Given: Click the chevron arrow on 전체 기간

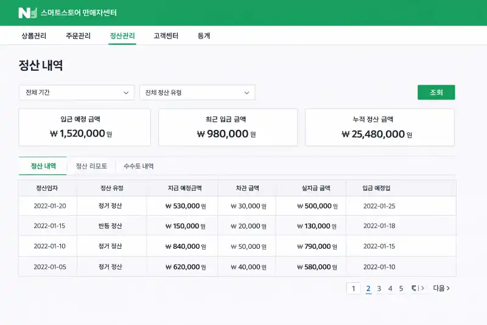Looking at the screenshot, I should click(x=126, y=93).
